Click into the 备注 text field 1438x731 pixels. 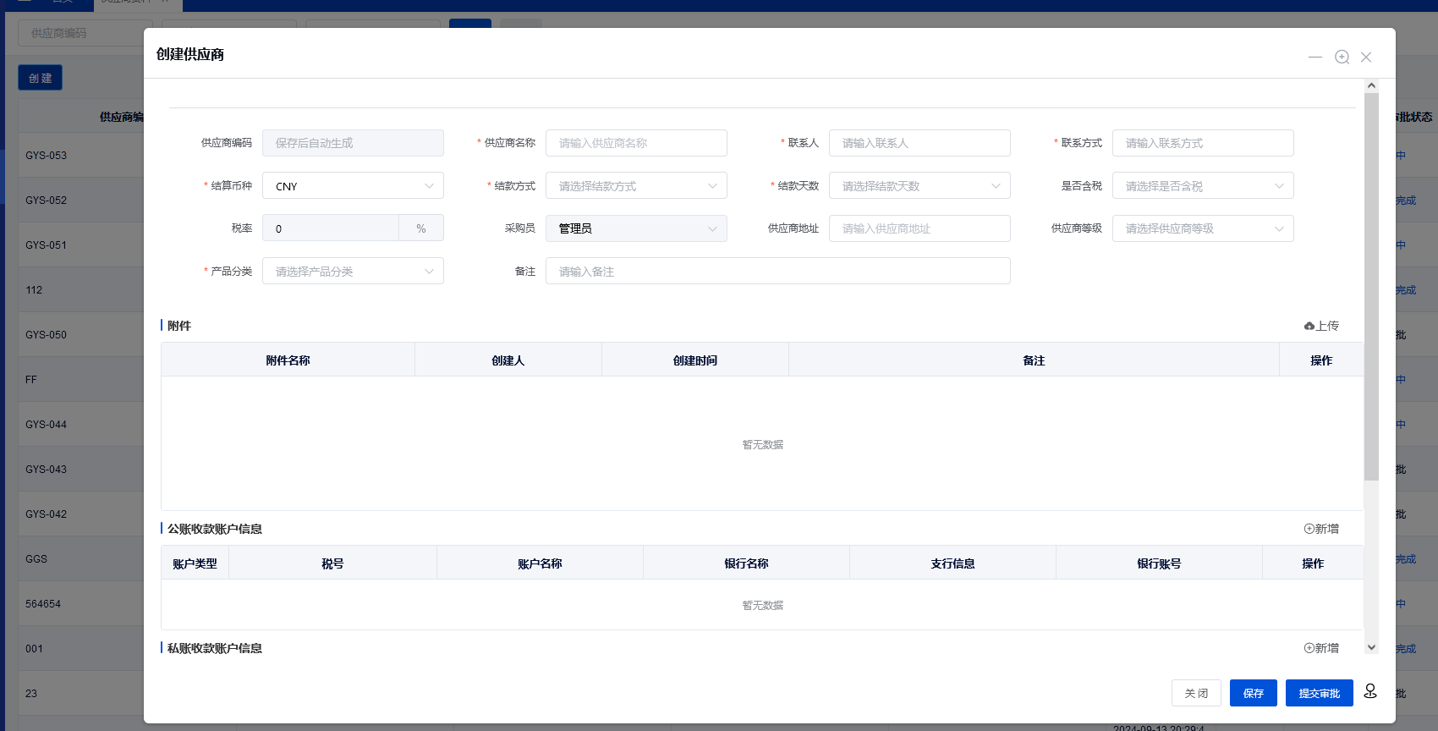(x=777, y=272)
